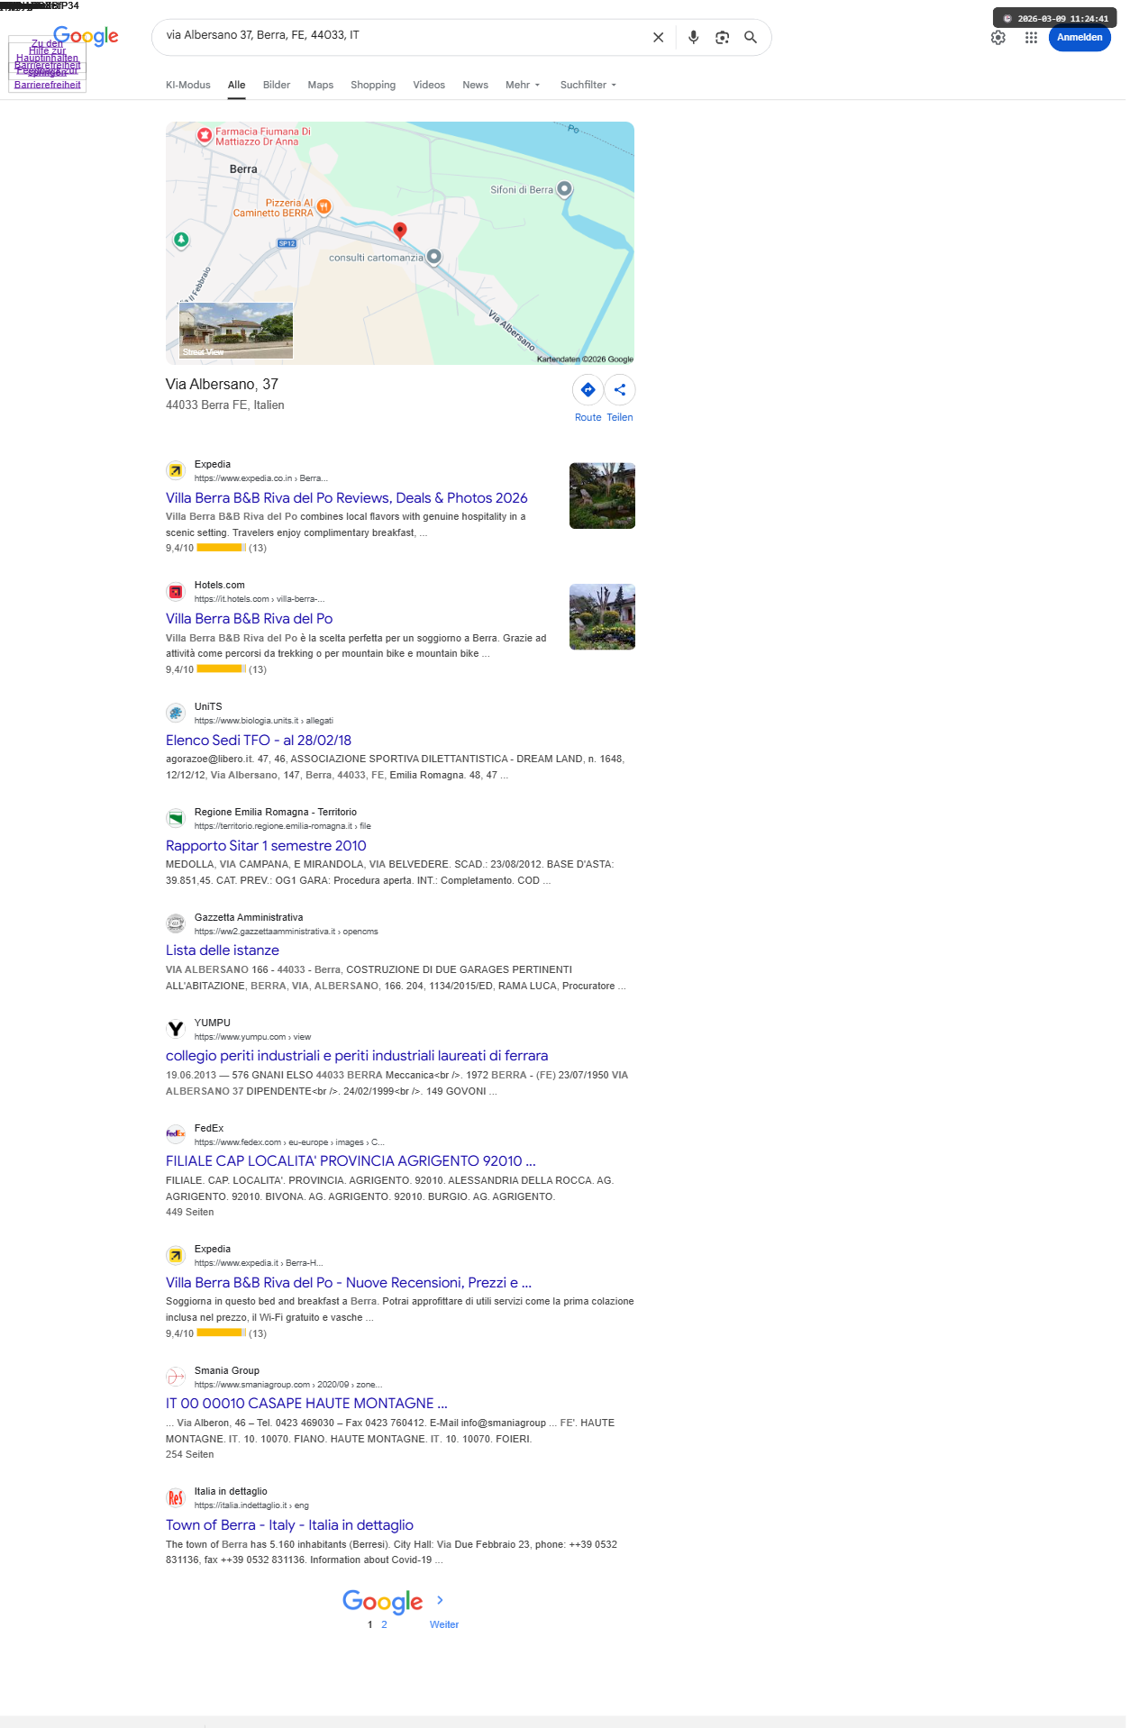This screenshot has height=1728, width=1139.
Task: Click the first Expedia result favicon
Action: coord(176,470)
